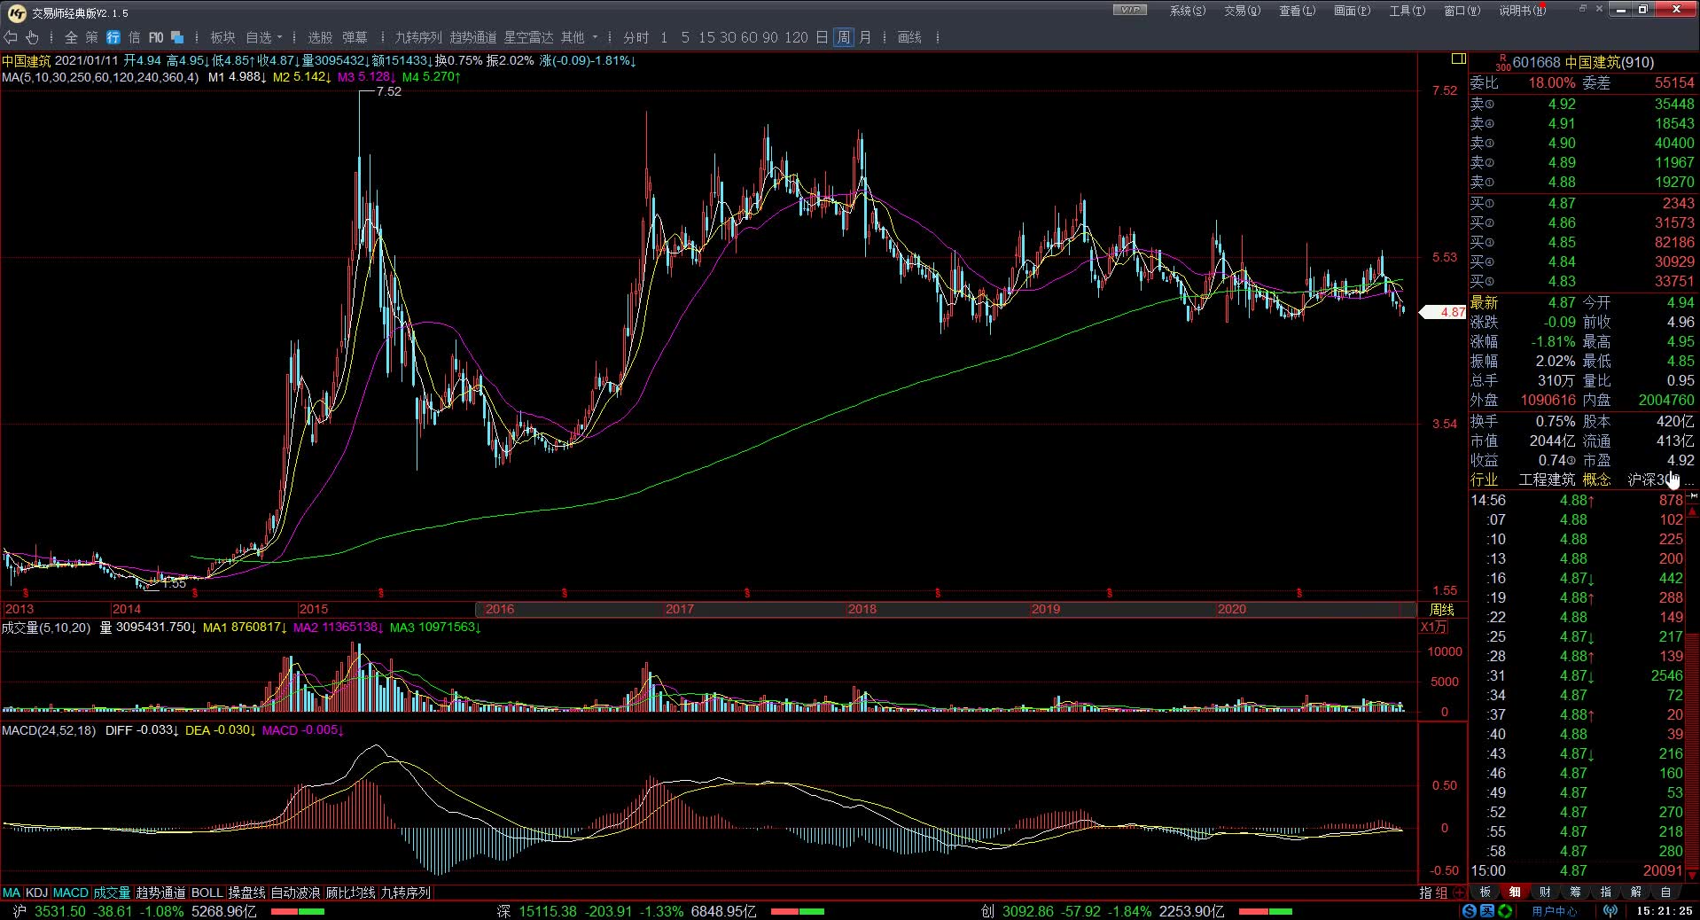Click the KT application logo icon
The height and width of the screenshot is (920, 1700).
pyautogui.click(x=16, y=12)
